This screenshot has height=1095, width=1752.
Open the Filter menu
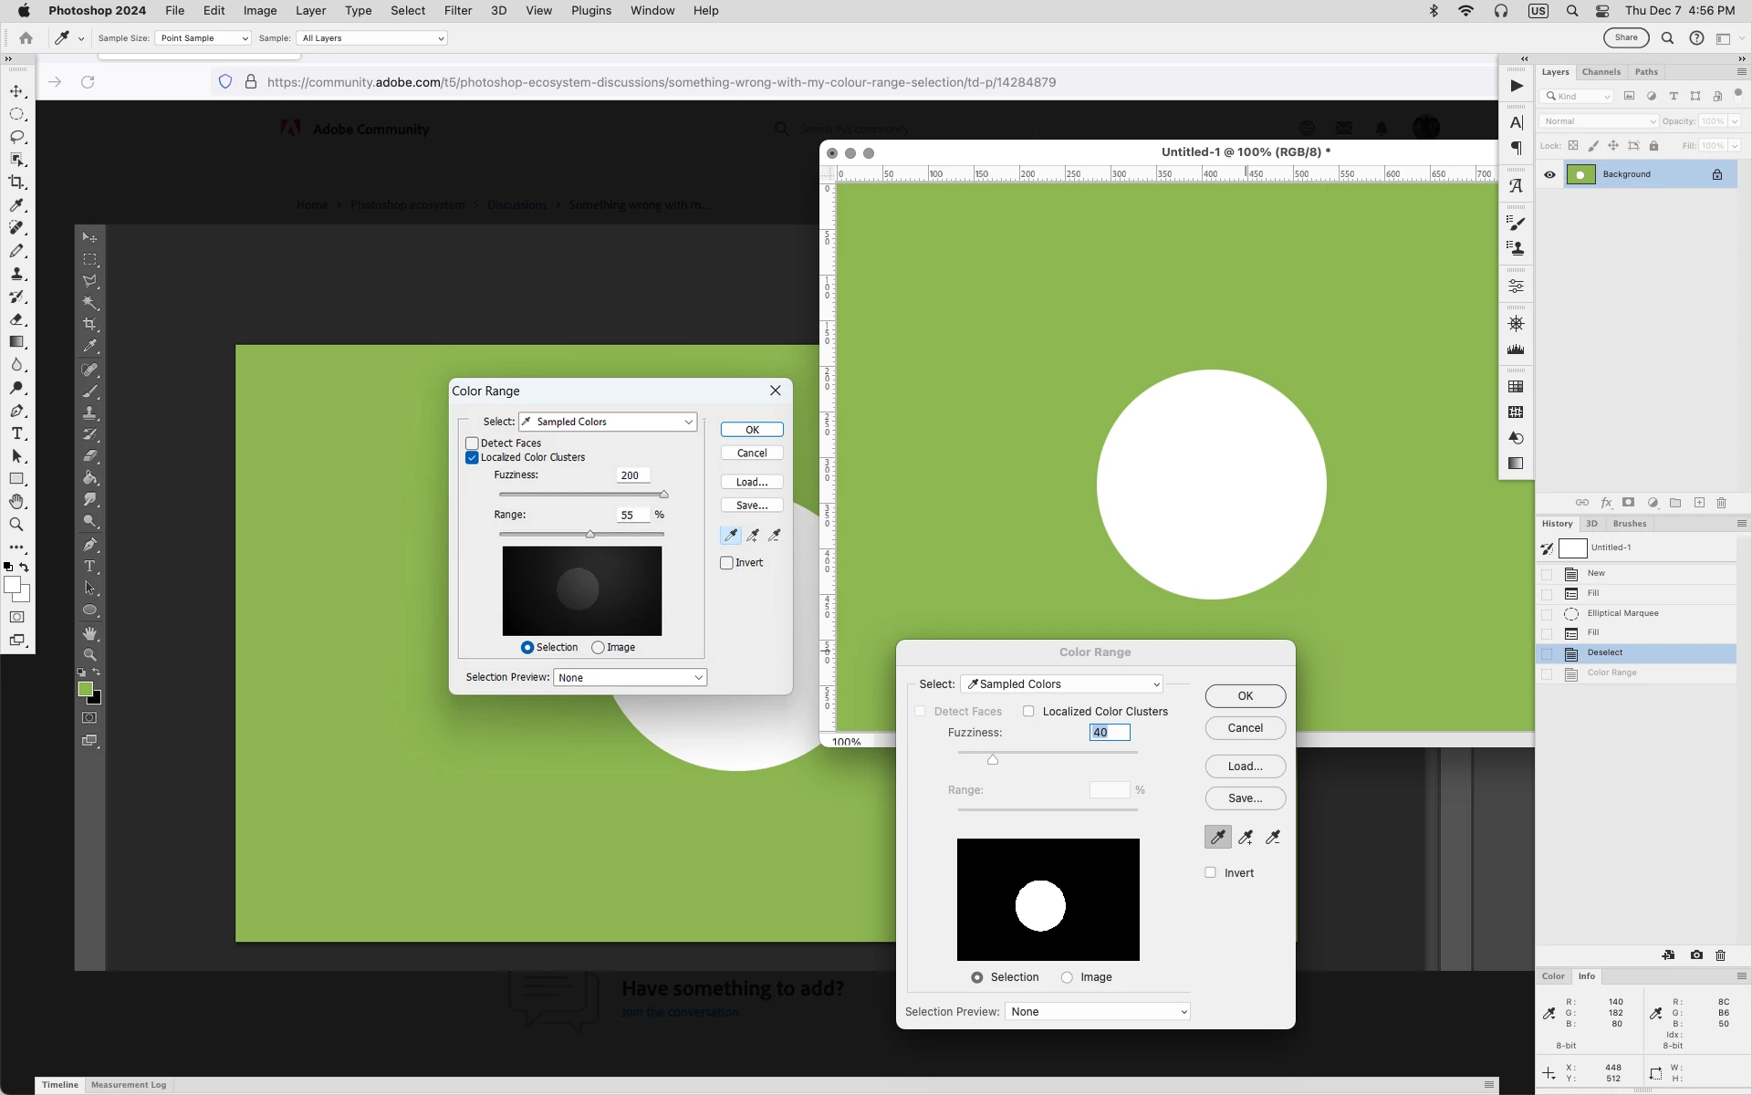457,11
